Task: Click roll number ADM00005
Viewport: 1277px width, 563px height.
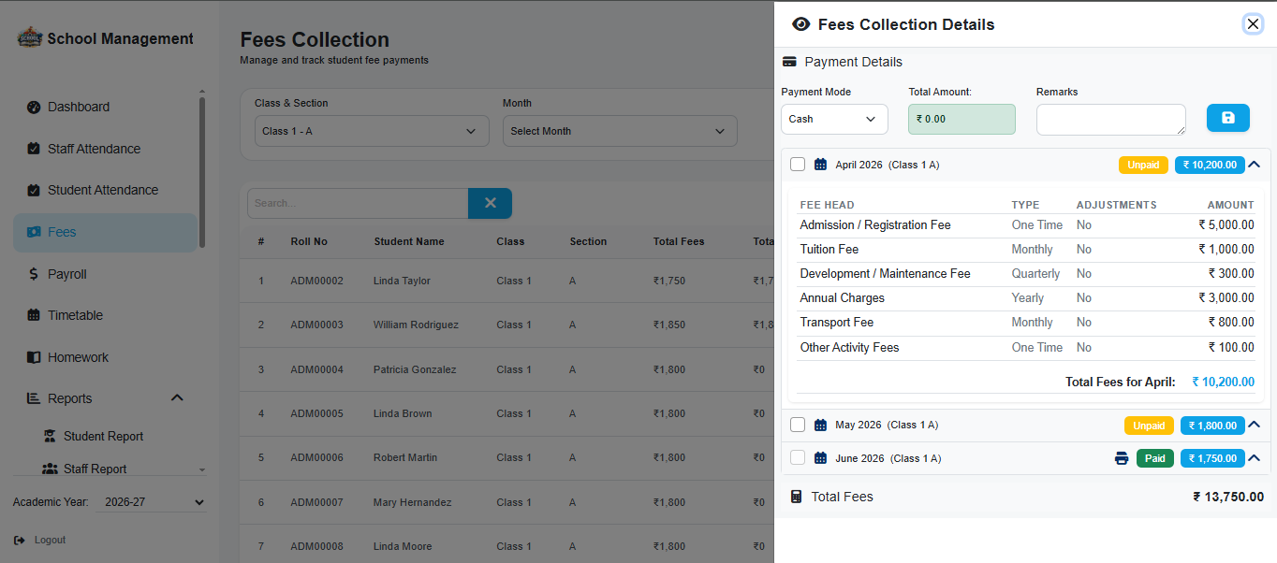Action: pyautogui.click(x=316, y=413)
